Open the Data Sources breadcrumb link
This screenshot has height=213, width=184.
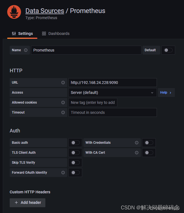click(45, 11)
